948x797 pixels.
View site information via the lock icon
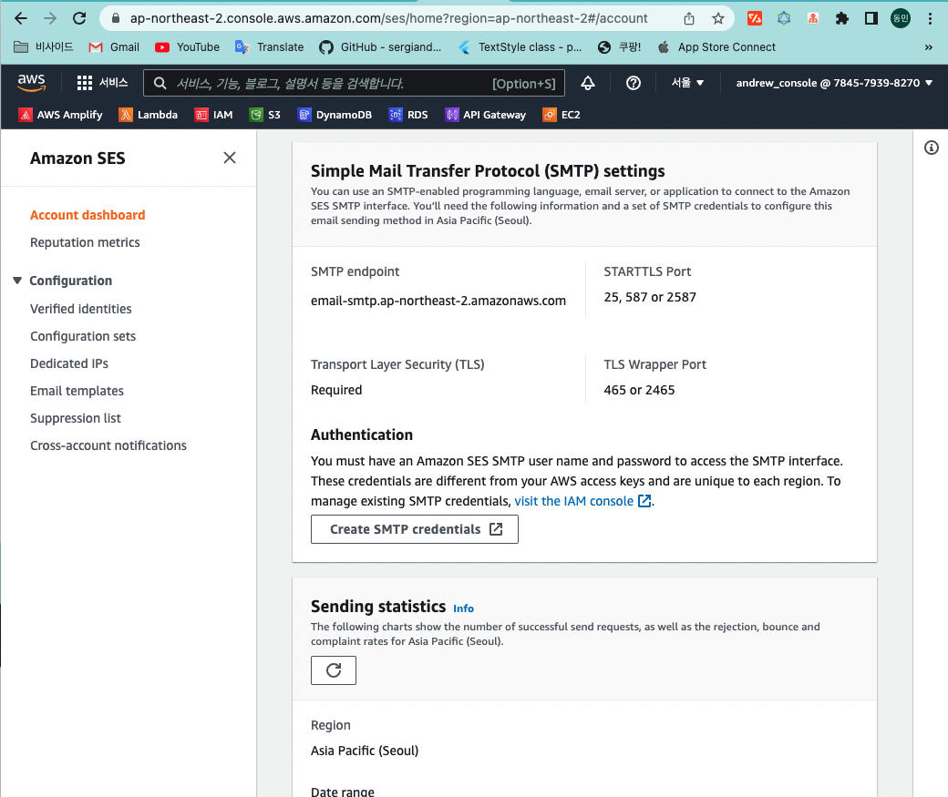pyautogui.click(x=116, y=18)
